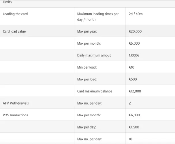Select the 2d / 40m value
This screenshot has height=144, width=175.
(136, 14)
